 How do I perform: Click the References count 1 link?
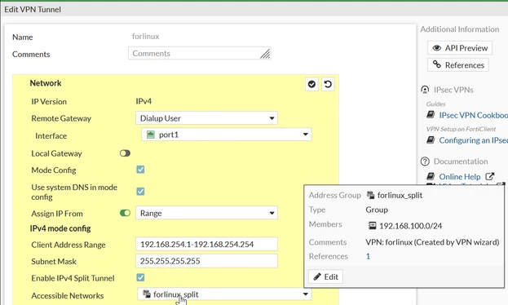[368, 256]
